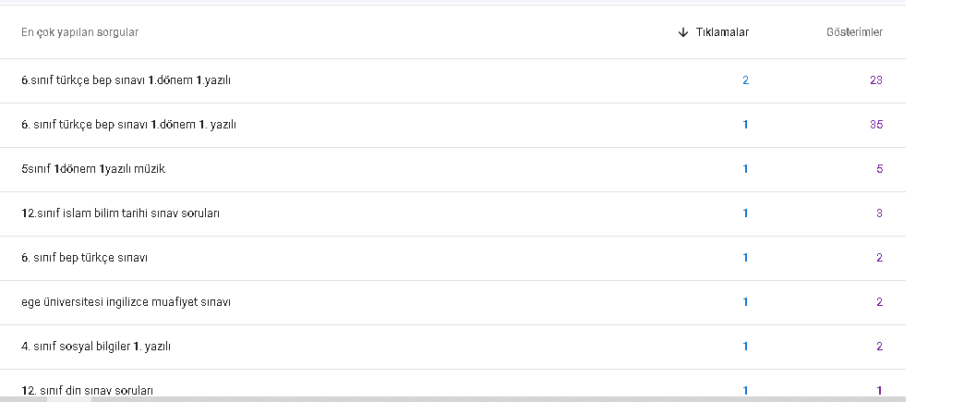Sort by Gösterimler column header
The height and width of the screenshot is (402, 976).
click(x=854, y=32)
